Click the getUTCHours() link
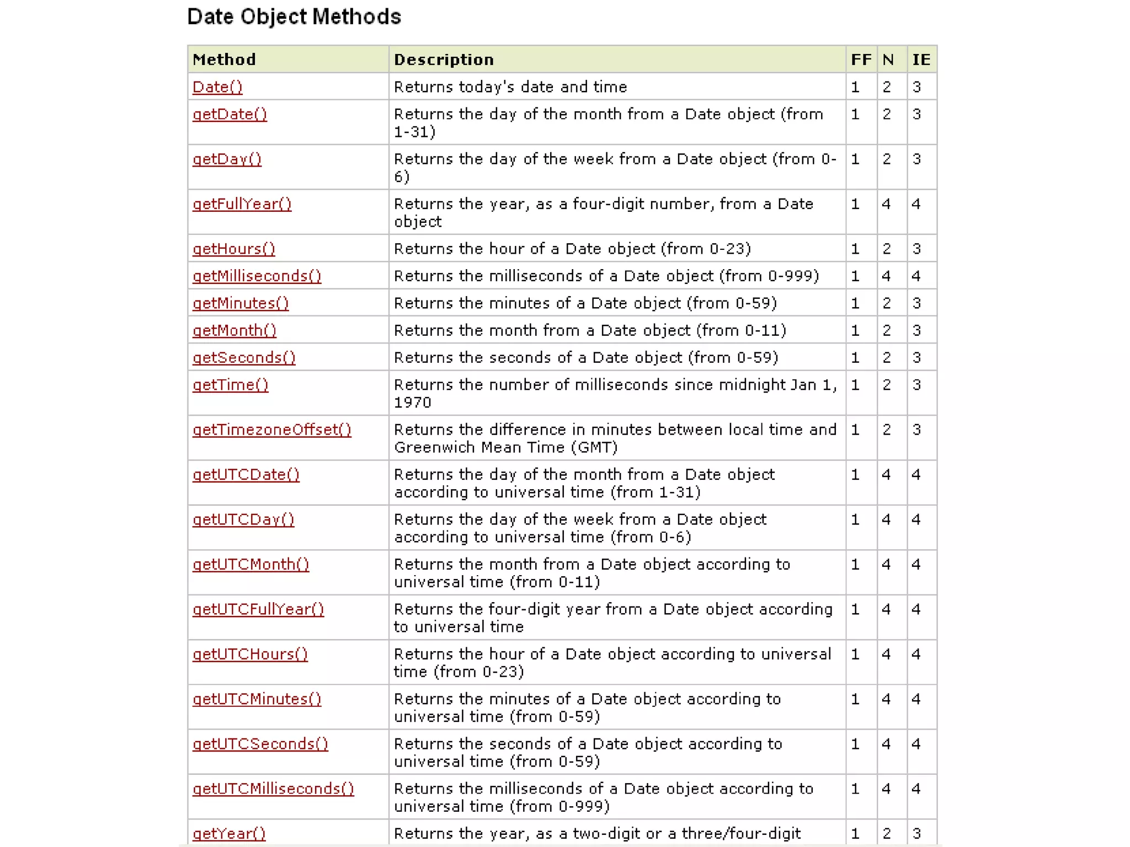The height and width of the screenshot is (847, 1130). click(x=250, y=655)
